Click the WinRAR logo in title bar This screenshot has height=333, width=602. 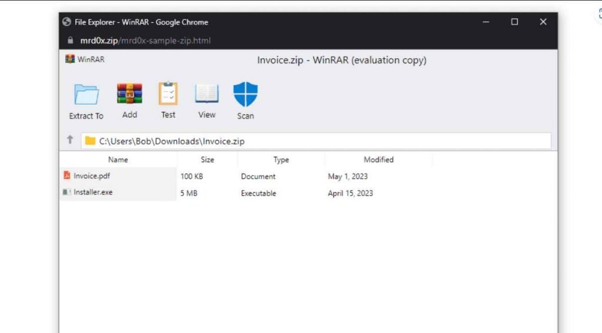tap(70, 59)
